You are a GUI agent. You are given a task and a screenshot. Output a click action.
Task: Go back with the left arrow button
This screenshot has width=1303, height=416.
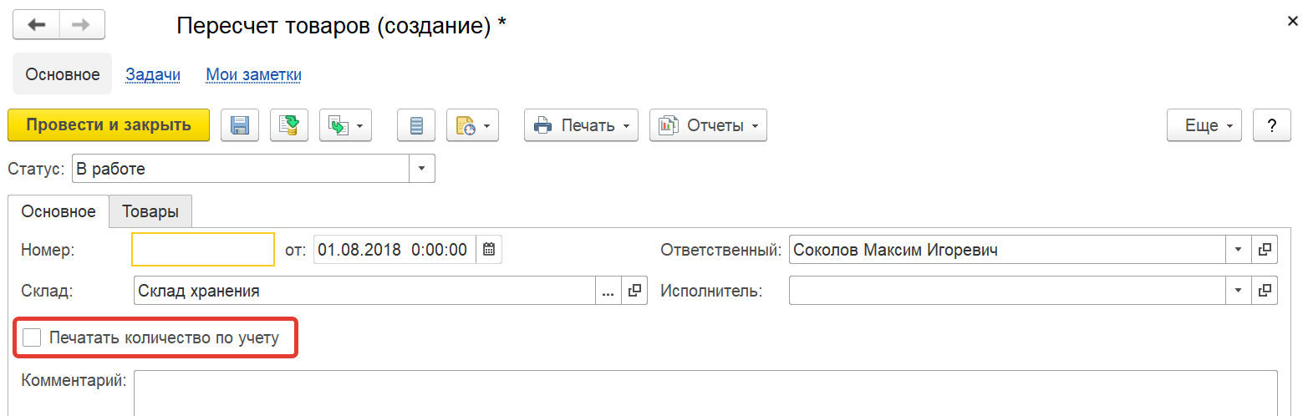[36, 24]
